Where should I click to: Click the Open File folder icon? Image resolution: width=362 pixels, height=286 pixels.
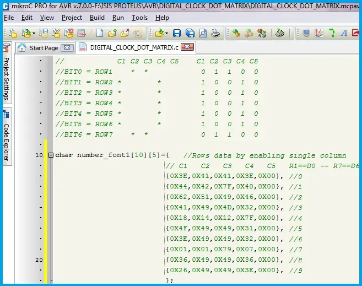tap(159, 33)
